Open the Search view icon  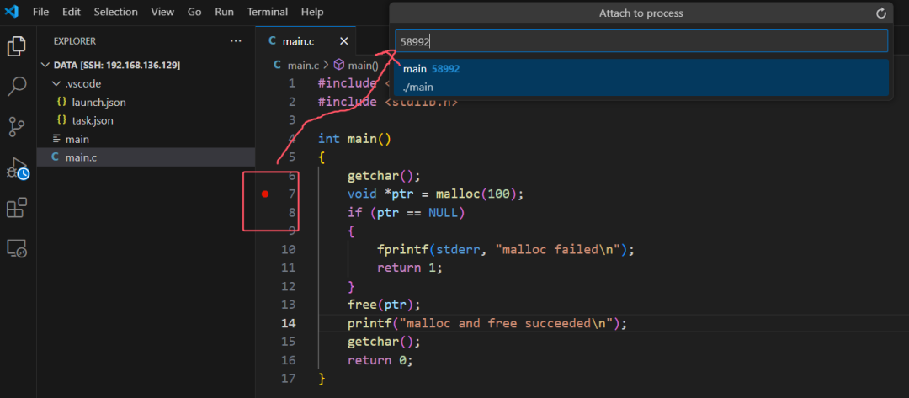coord(17,86)
